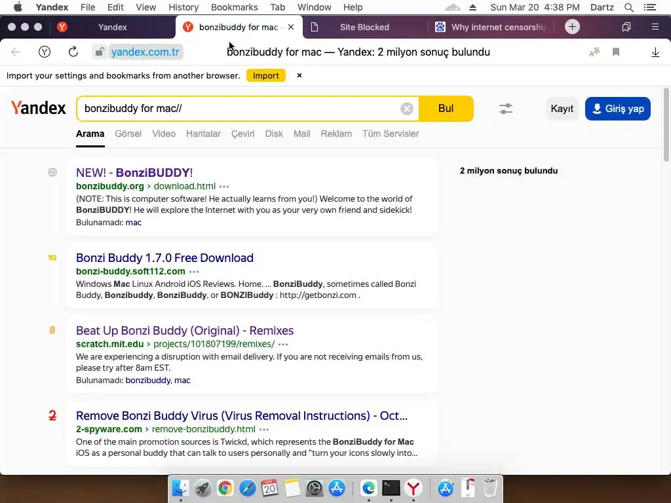Open the tab groups icon in the tab bar
Image resolution: width=671 pixels, height=503 pixels.
[626, 27]
